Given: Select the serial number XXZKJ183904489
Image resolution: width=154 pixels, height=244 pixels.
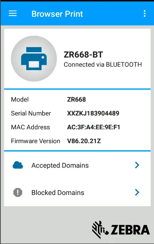Looking at the screenshot, I should pos(93,113).
